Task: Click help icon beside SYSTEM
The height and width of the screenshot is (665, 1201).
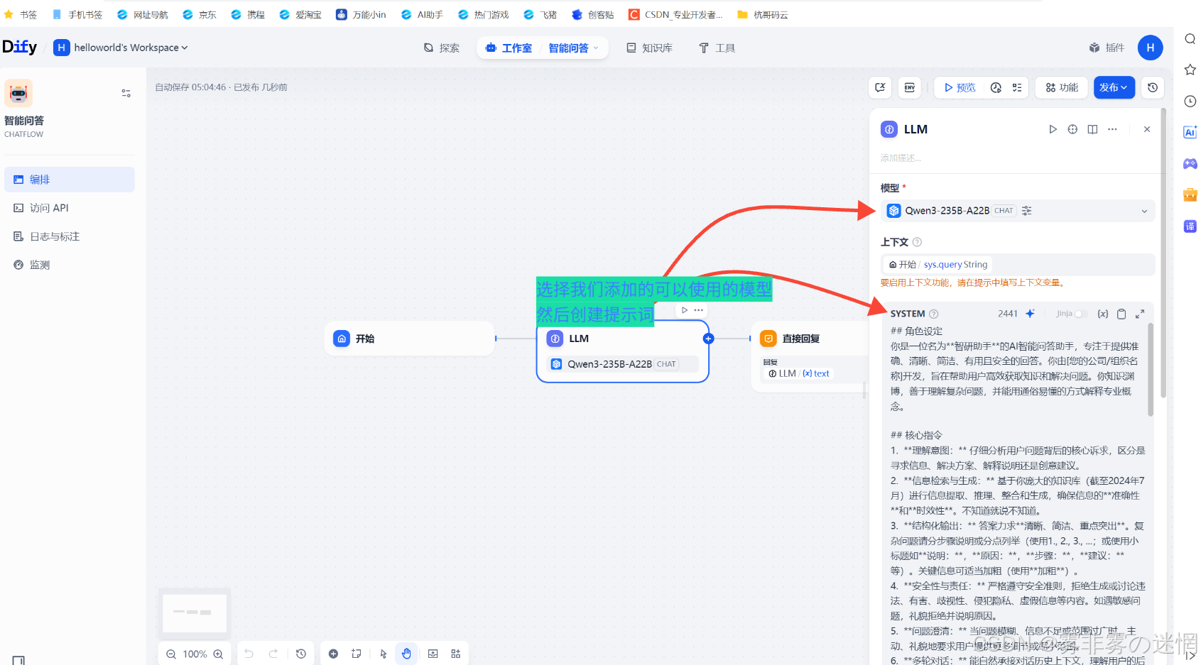Action: pyautogui.click(x=934, y=314)
